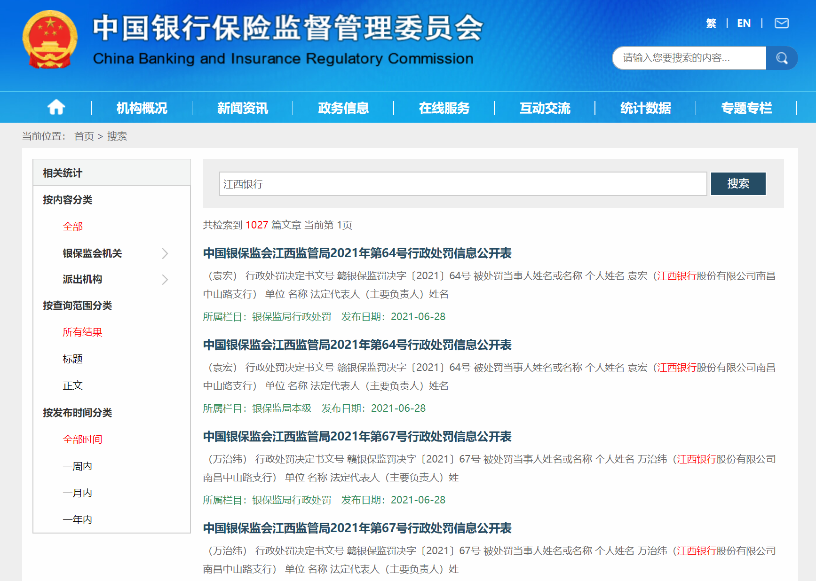Select 所有结果 search scope
The height and width of the screenshot is (581, 816).
click(82, 332)
